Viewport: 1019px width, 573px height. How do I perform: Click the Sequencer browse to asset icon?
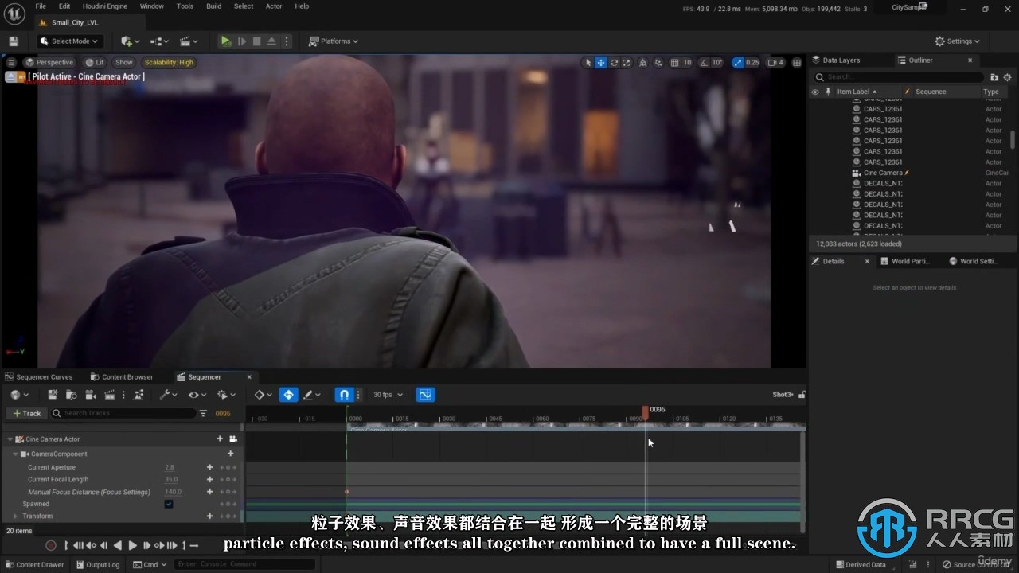point(72,395)
